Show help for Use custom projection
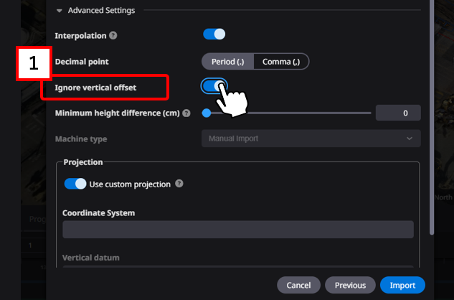The image size is (454, 300). coord(179,184)
